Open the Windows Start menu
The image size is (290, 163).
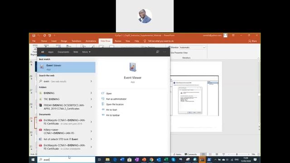click(x=33, y=160)
